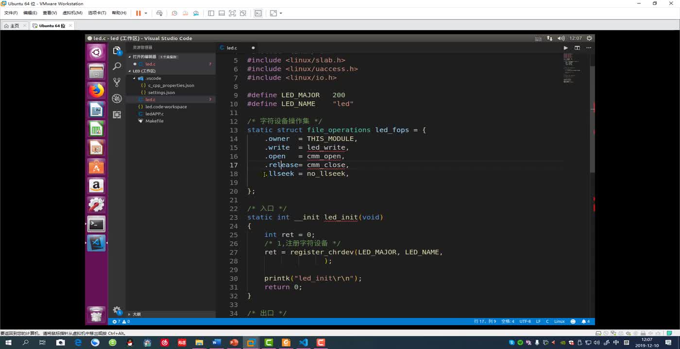Click the editor vertical scrollbar
This screenshot has height=349, width=680.
click(x=593, y=119)
